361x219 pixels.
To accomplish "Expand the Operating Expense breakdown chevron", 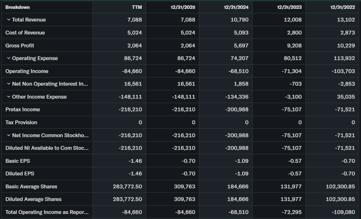I will pyautogui.click(x=8, y=58).
